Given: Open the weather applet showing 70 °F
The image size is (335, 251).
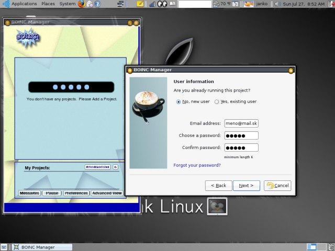Looking at the screenshot, I should tap(222, 4).
